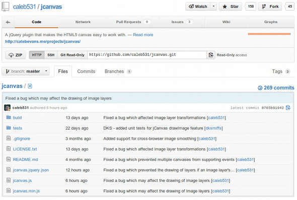Screen dimensions: 297x200
Task: Open the Branches tab
Action: tap(118, 71)
